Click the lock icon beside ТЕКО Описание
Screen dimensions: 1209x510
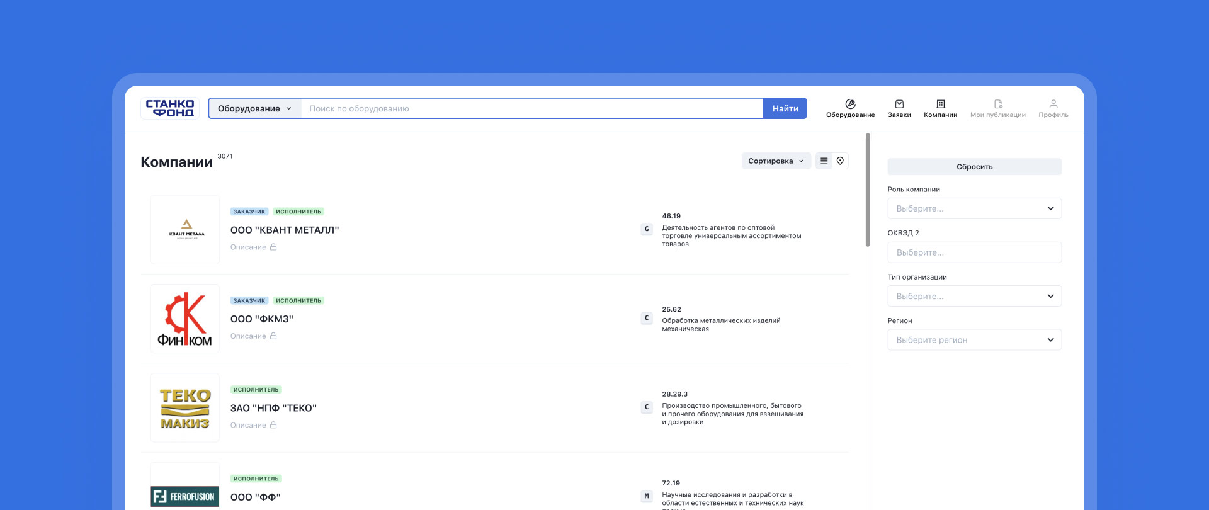pyautogui.click(x=273, y=425)
